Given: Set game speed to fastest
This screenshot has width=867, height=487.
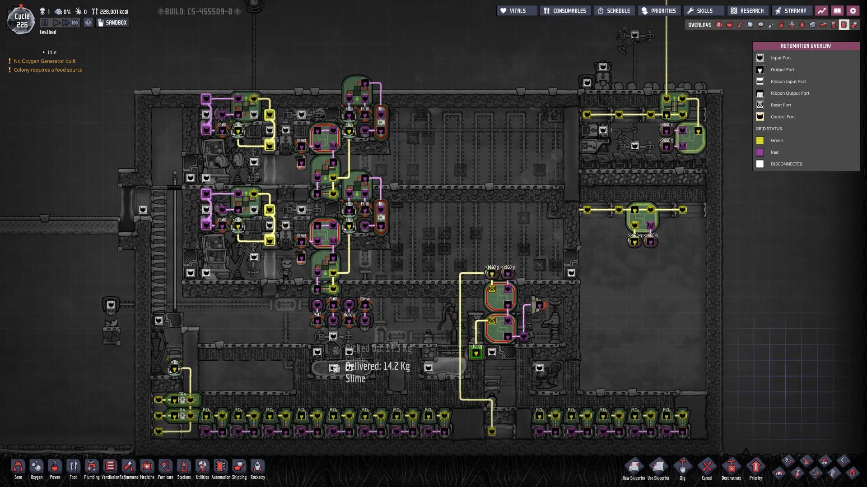Looking at the screenshot, I should point(75,23).
